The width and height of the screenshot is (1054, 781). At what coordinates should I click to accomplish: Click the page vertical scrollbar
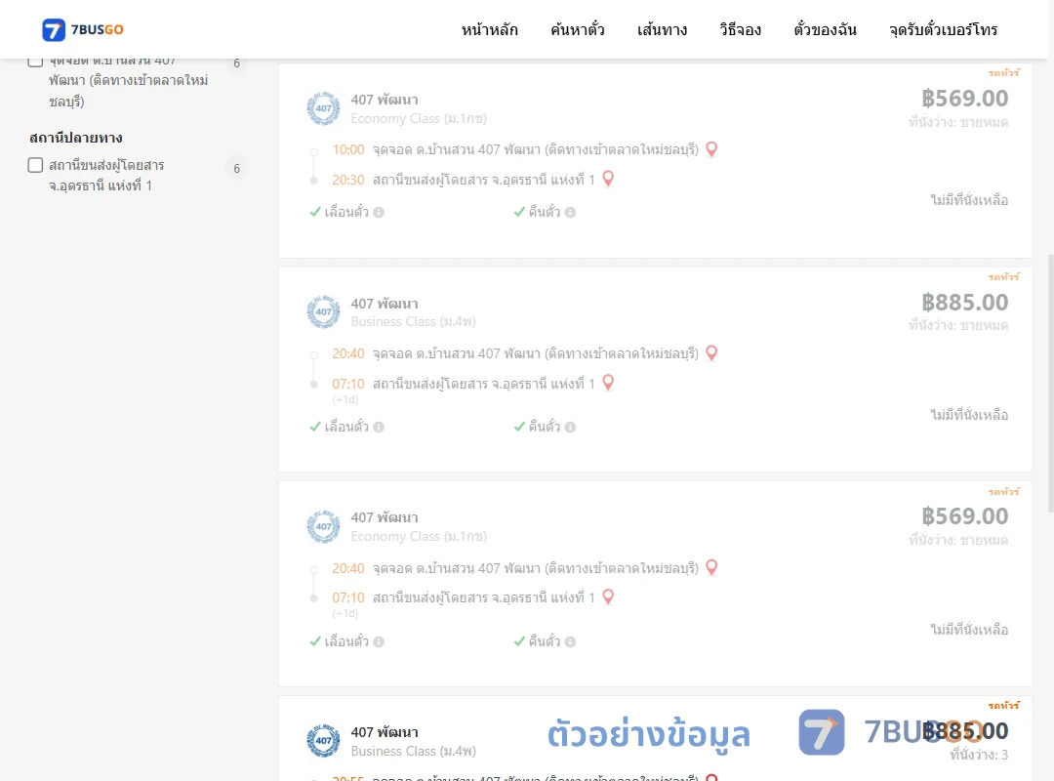[x=1050, y=384]
